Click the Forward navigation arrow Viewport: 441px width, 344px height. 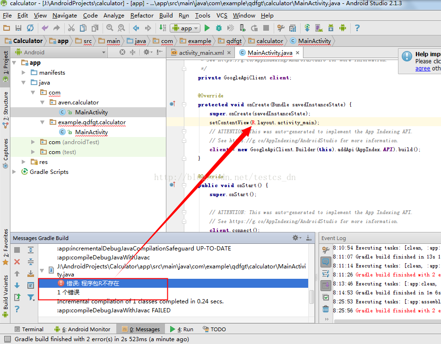point(148,28)
